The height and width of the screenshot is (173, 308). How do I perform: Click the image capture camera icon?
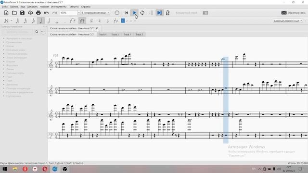[205, 13]
